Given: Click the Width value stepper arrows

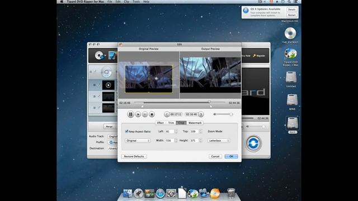Looking at the screenshot, I should tap(176, 141).
